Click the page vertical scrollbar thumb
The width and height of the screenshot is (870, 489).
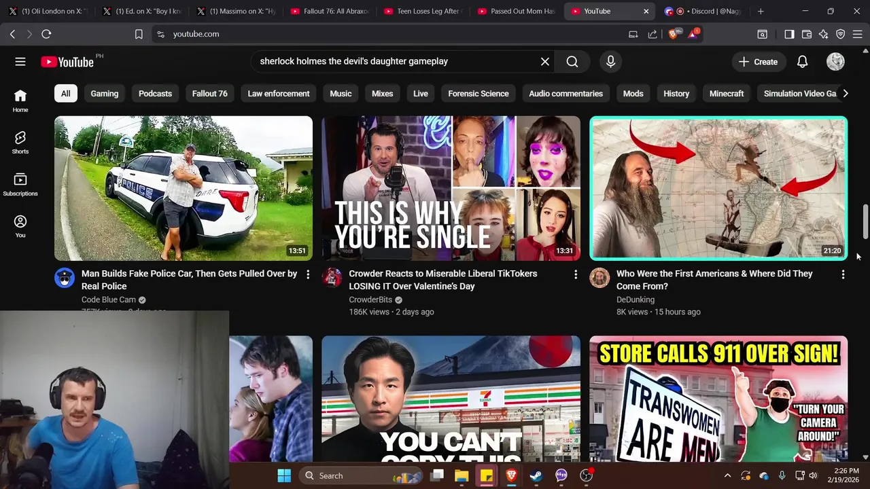point(865,221)
